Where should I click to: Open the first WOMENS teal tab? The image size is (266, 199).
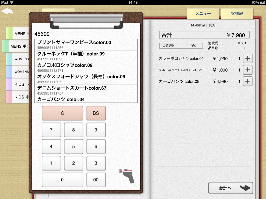point(18,59)
